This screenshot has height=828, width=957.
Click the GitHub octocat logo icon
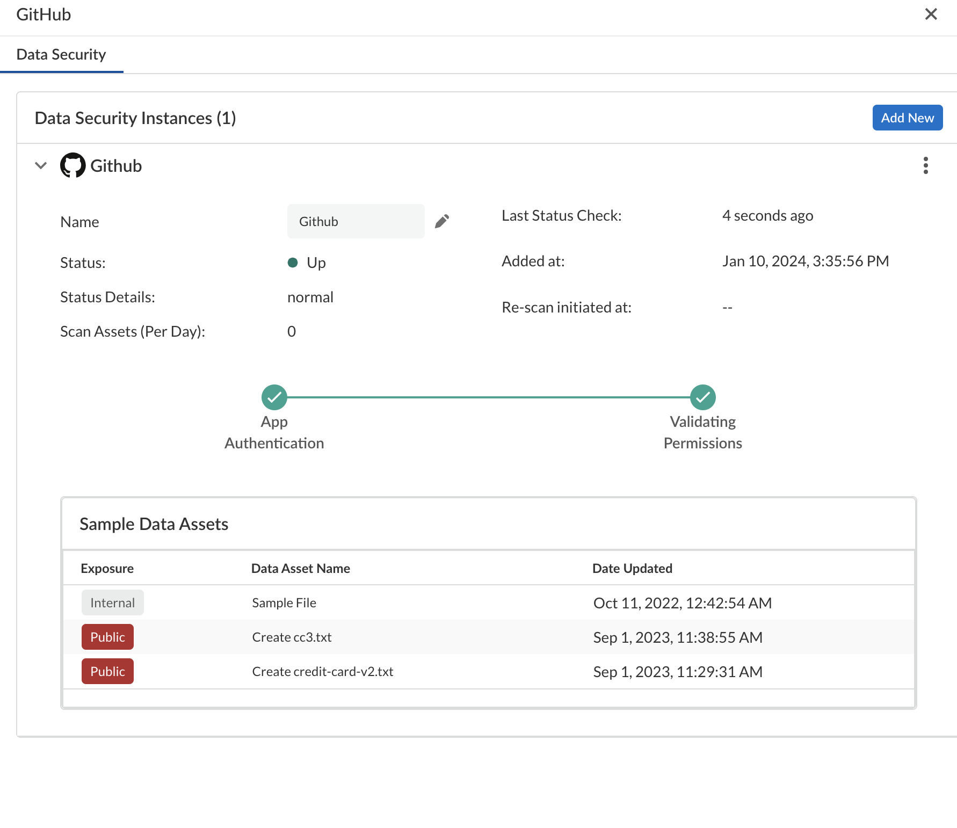pyautogui.click(x=73, y=165)
